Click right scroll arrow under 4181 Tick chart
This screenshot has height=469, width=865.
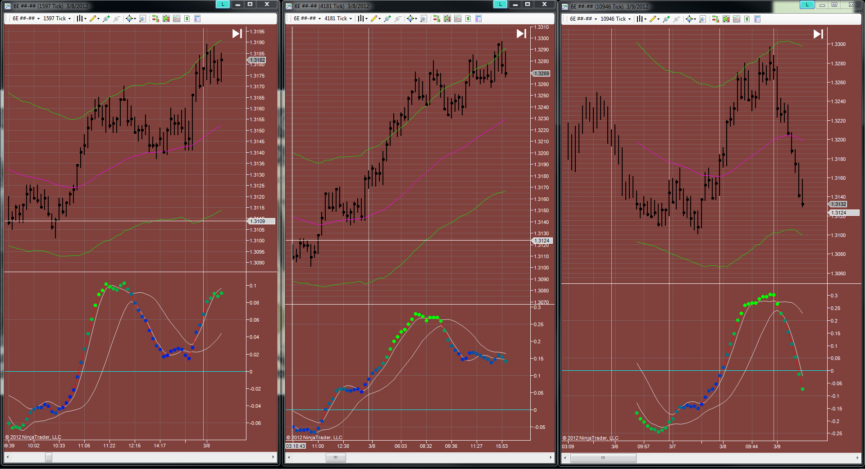click(x=551, y=458)
